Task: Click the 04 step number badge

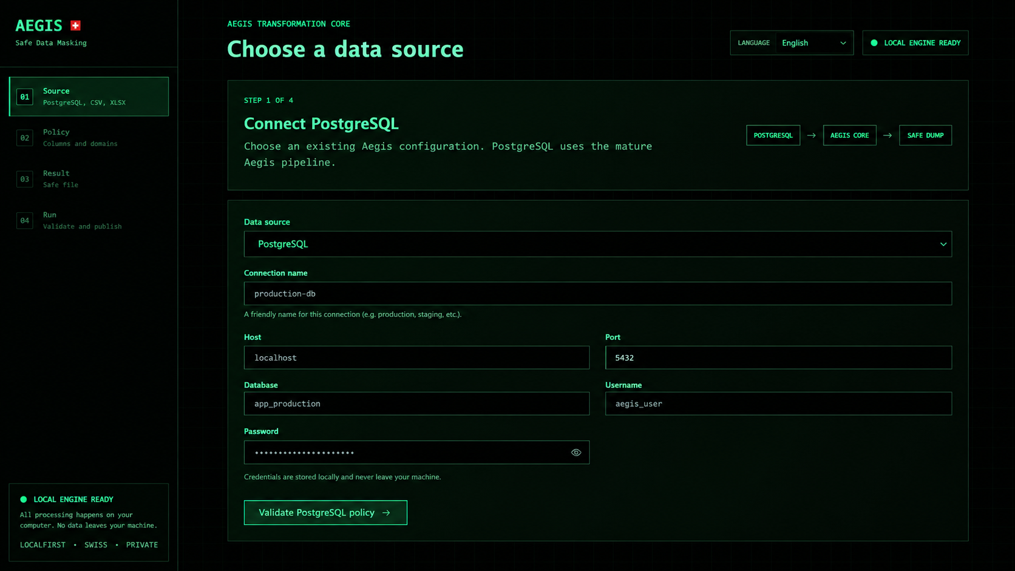Action: 25,220
